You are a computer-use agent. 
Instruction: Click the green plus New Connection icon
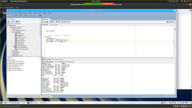coord(8,22)
